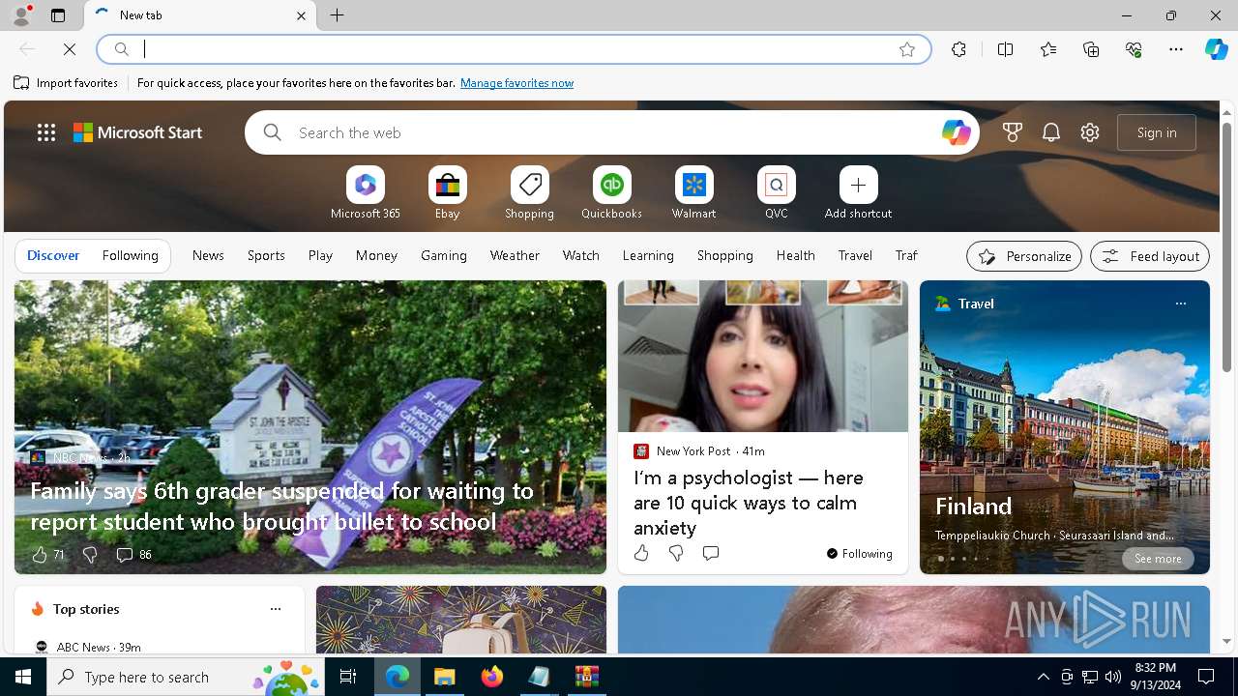Open the Edge profile icon
The height and width of the screenshot is (696, 1238).
tap(21, 15)
